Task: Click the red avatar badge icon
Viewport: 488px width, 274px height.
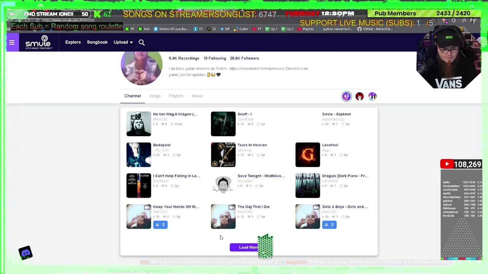Action: point(360,96)
